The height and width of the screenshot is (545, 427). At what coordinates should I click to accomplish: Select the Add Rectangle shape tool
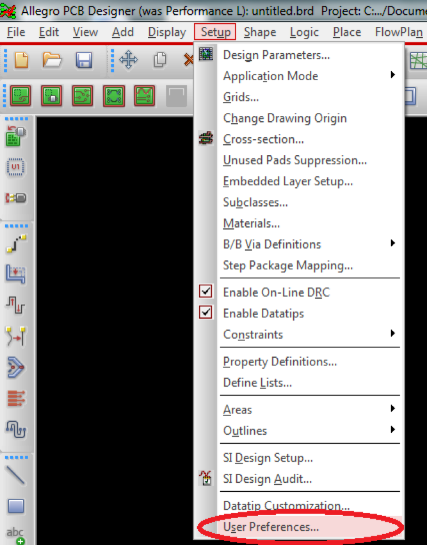coord(16,506)
